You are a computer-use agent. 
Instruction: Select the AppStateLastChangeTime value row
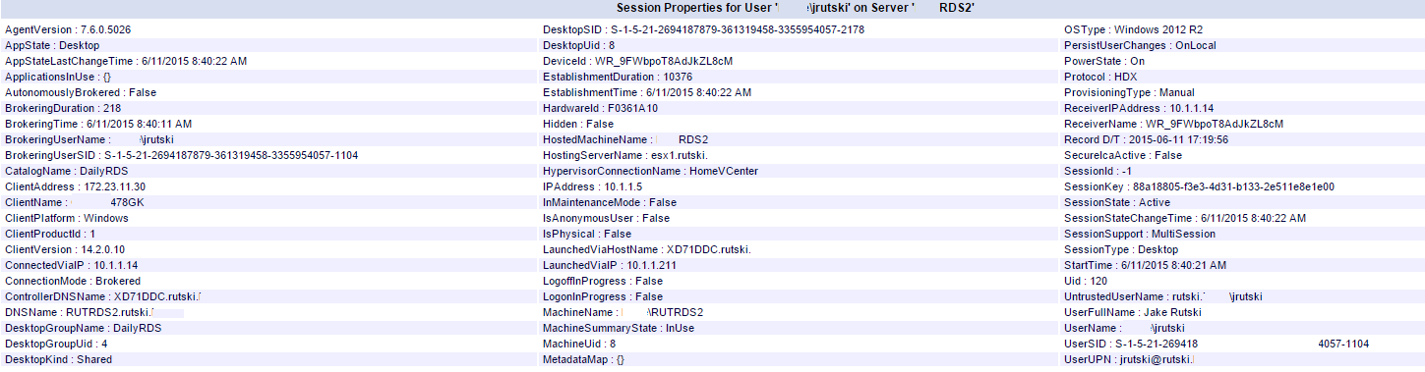126,61
